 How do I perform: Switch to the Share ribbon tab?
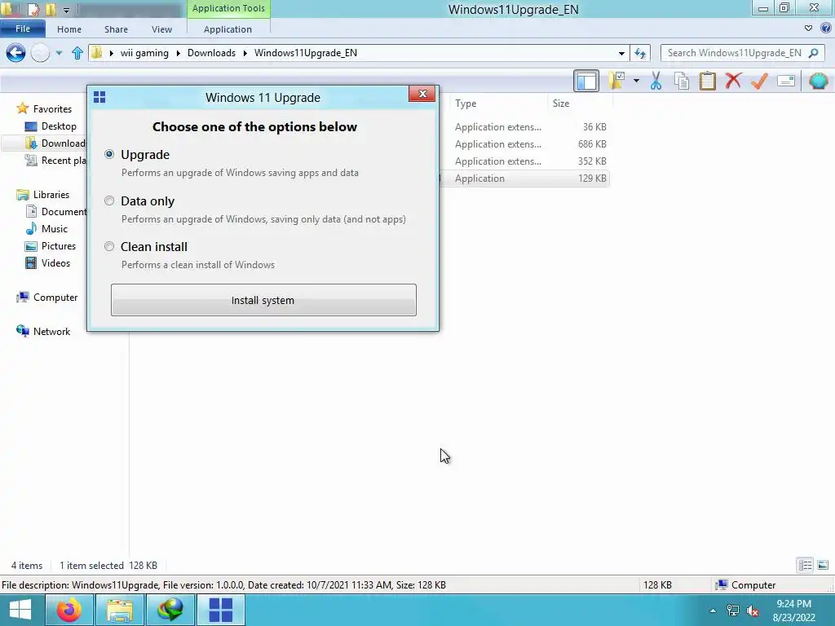click(116, 29)
